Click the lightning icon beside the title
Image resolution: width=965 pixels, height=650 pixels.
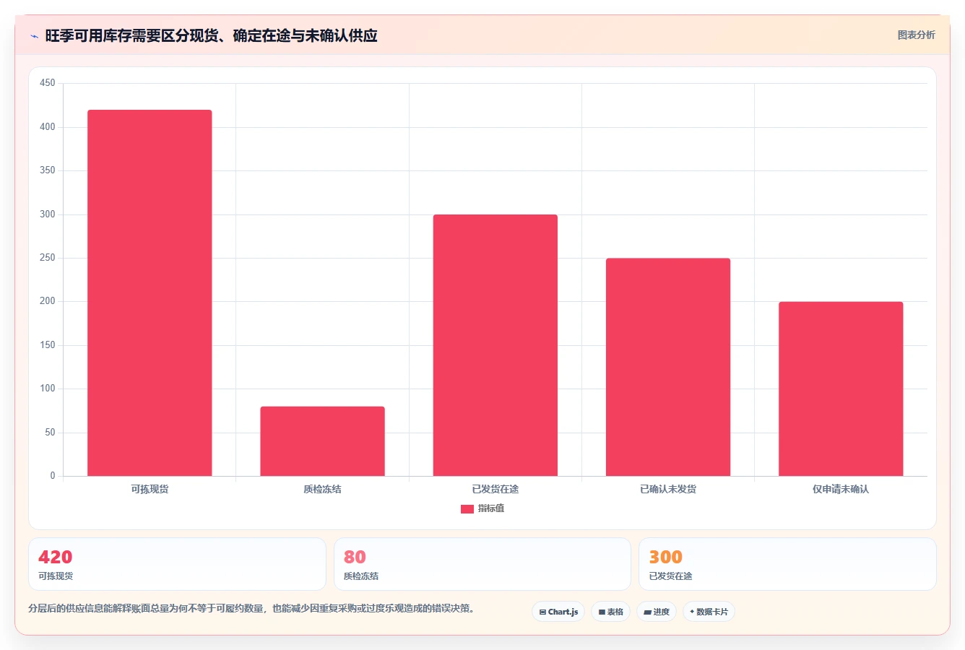tap(34, 36)
